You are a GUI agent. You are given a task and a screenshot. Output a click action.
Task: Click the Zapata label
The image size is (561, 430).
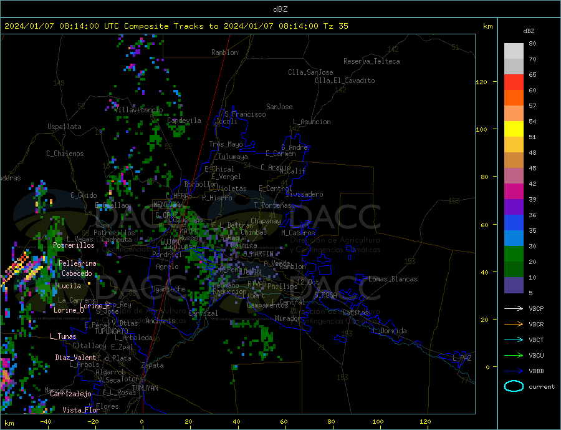(153, 365)
